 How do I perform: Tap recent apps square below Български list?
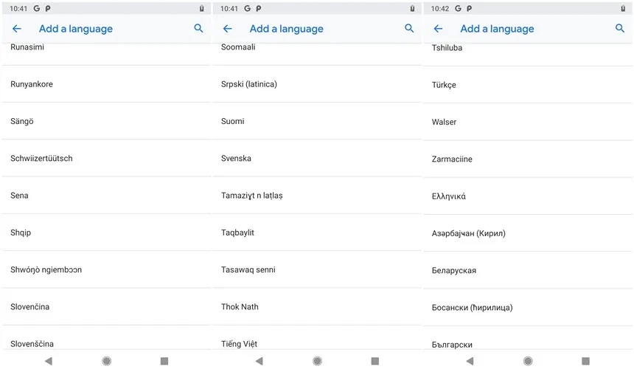585,361
